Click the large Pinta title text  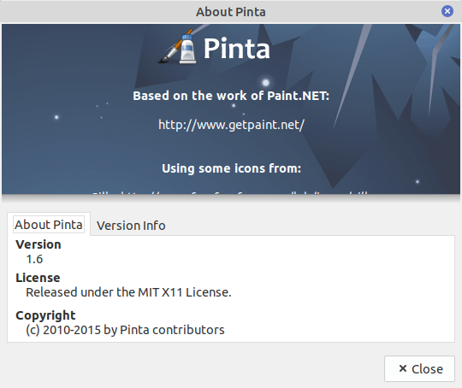(x=237, y=49)
